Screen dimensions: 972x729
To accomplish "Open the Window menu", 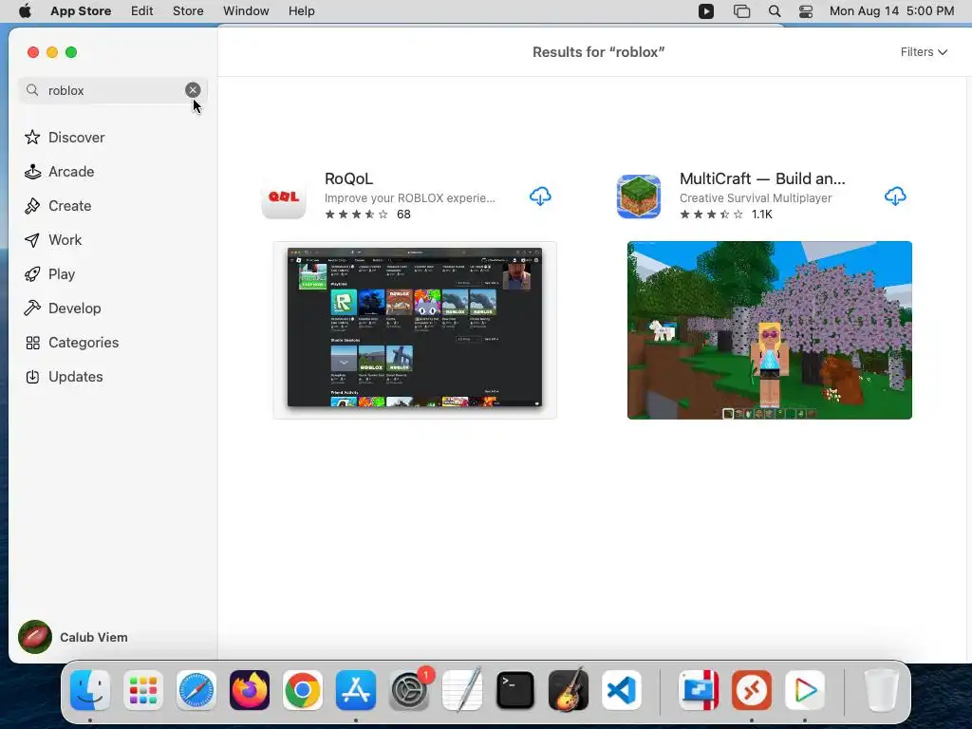I will 246,11.
